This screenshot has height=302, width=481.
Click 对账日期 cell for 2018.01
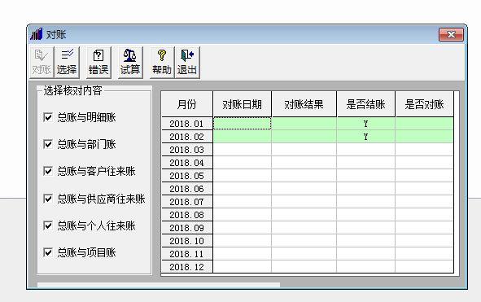pyautogui.click(x=242, y=124)
